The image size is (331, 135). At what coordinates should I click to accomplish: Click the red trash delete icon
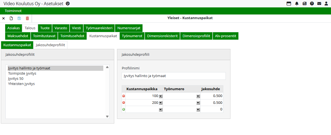tap(27, 18)
